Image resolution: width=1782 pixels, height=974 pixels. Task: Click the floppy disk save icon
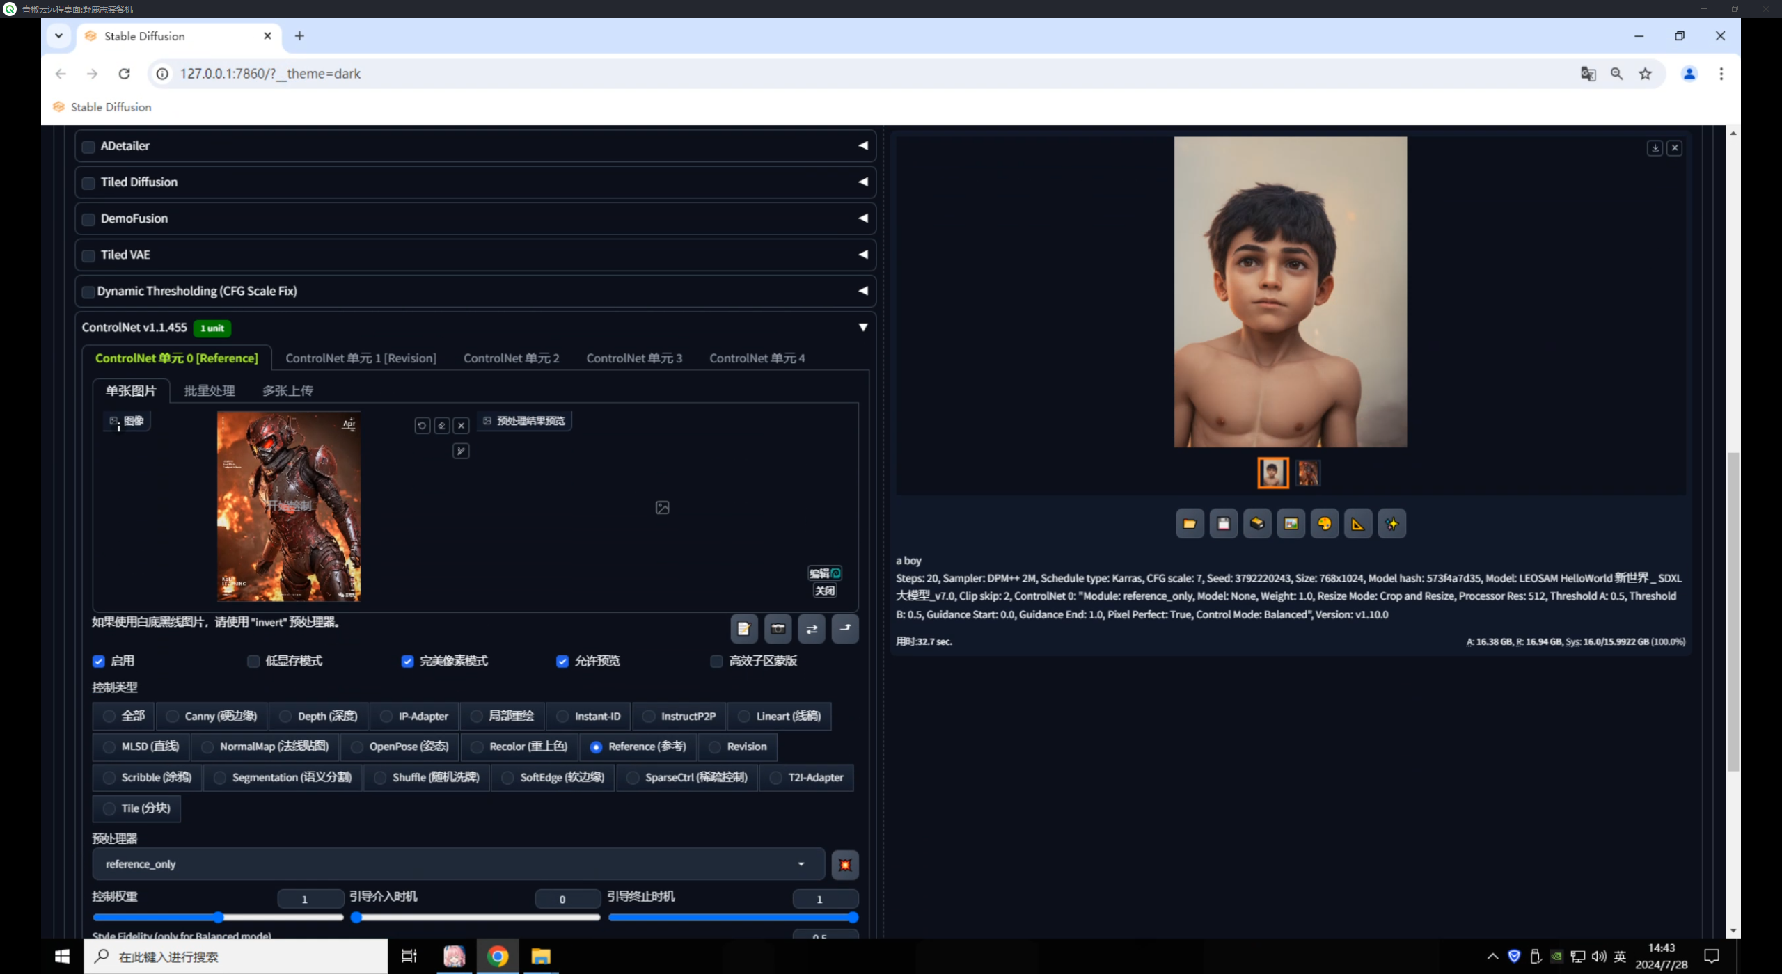(x=1223, y=524)
